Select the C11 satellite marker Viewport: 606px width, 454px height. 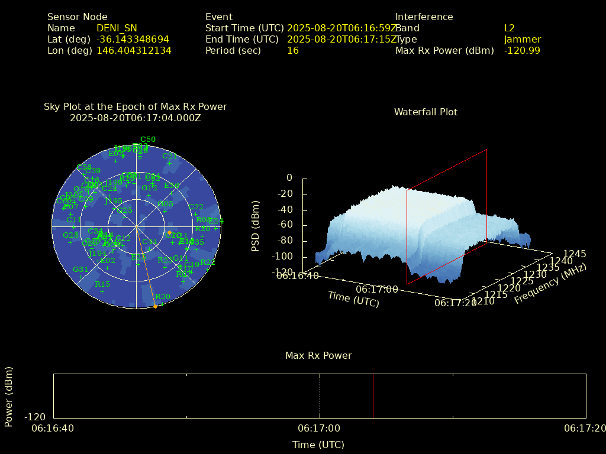[74, 227]
